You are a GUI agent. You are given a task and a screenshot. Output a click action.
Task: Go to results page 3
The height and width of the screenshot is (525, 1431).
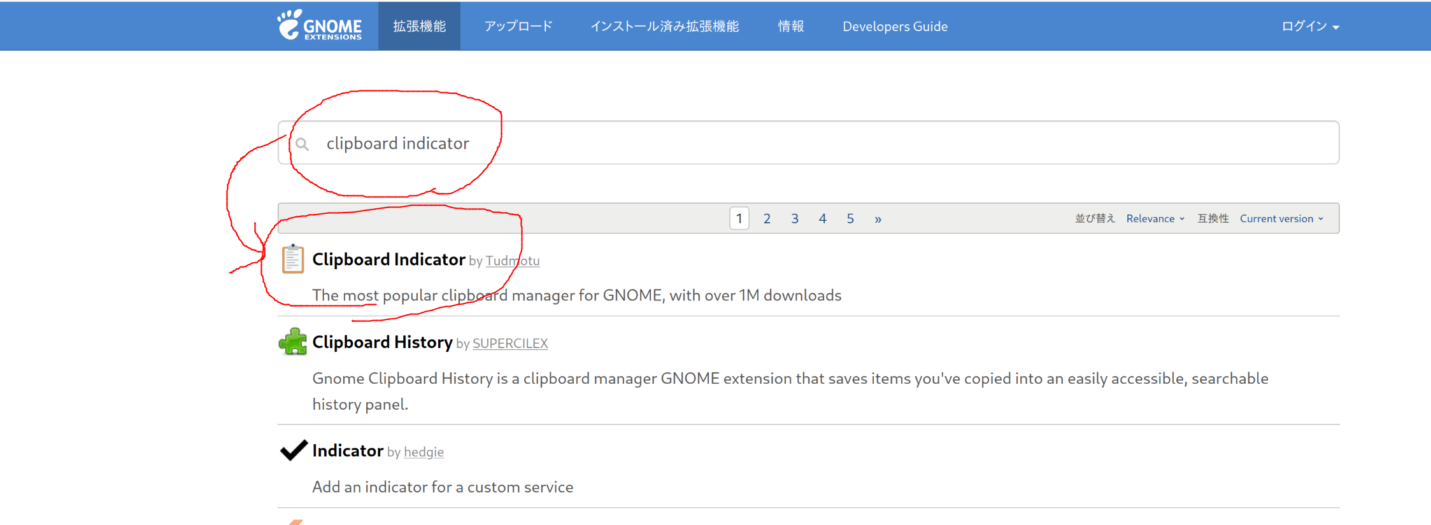tap(795, 218)
